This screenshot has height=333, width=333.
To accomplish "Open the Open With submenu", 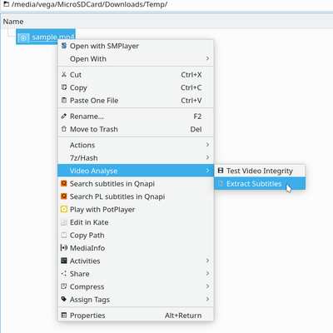I will point(136,58).
